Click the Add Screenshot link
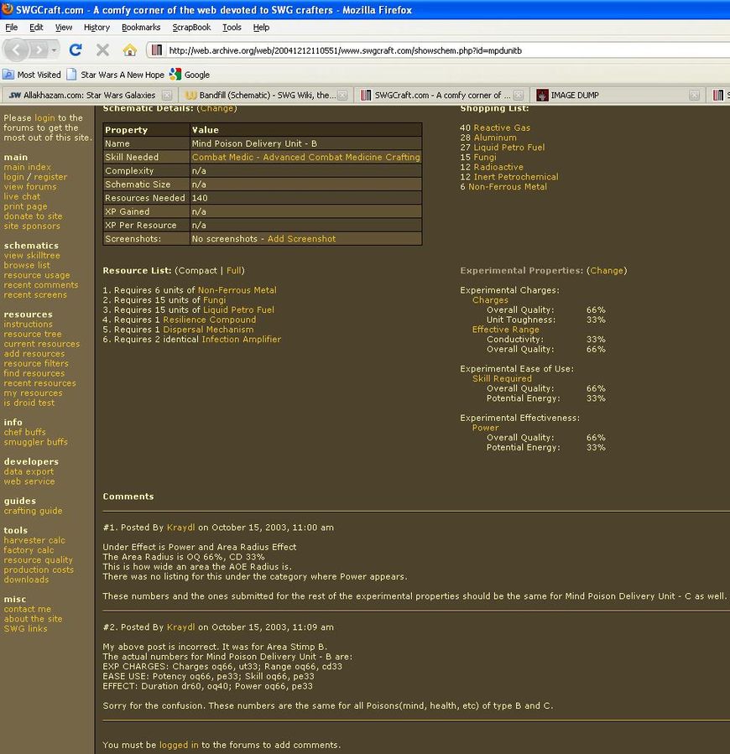 click(301, 239)
